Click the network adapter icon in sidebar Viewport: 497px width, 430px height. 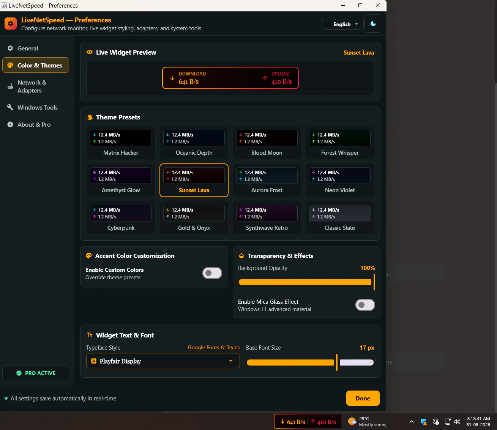10,86
